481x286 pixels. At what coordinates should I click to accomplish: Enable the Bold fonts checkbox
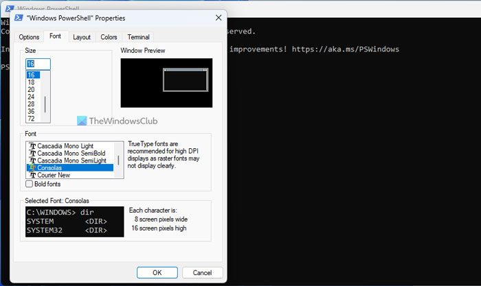pyautogui.click(x=29, y=184)
